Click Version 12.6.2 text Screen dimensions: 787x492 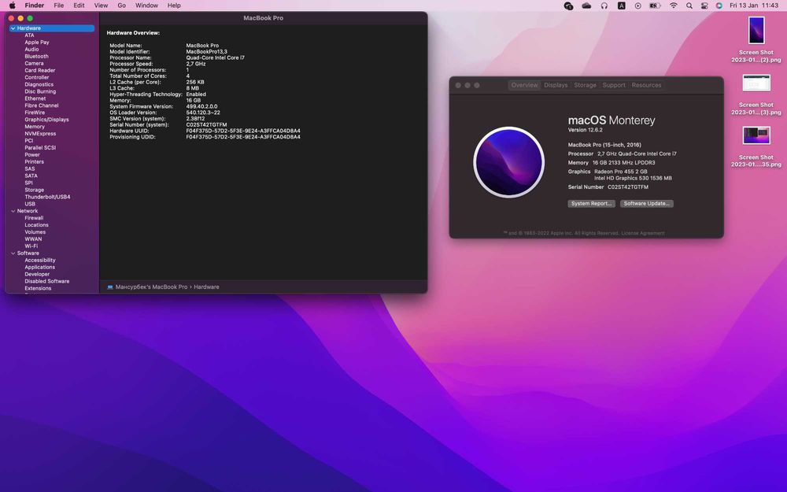[x=586, y=130]
